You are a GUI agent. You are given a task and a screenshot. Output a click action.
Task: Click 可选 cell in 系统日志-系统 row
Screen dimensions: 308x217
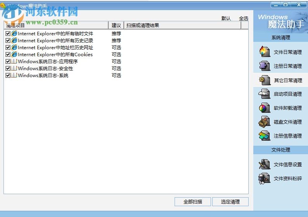pos(116,75)
